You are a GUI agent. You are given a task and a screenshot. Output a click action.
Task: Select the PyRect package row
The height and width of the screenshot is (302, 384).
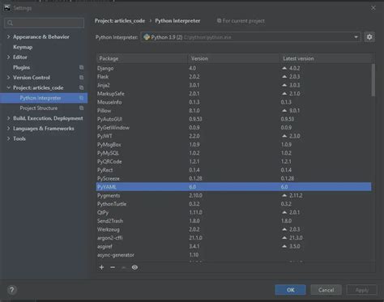pos(234,170)
